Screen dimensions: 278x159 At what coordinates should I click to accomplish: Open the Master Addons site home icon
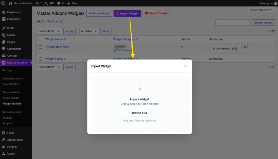(x=10, y=3)
